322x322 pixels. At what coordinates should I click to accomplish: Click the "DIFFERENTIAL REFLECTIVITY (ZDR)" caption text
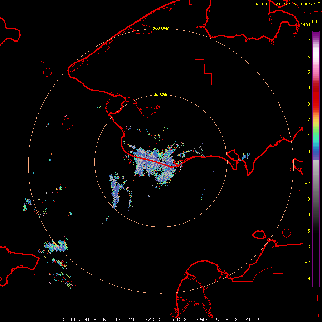(x=112, y=319)
